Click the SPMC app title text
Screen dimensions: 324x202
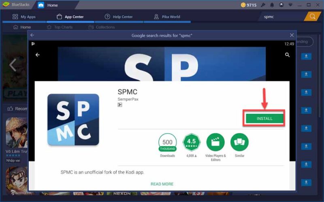[x=127, y=92]
